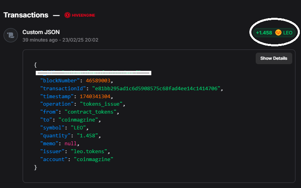Image resolution: width=301 pixels, height=188 pixels.
Task: Click the "memo" key label
Action: (49, 143)
